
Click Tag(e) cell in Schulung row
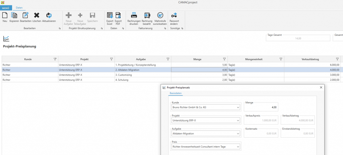pos(256,80)
